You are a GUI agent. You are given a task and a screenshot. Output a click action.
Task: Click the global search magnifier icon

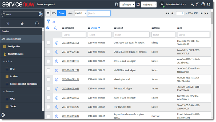(x=192, y=4)
